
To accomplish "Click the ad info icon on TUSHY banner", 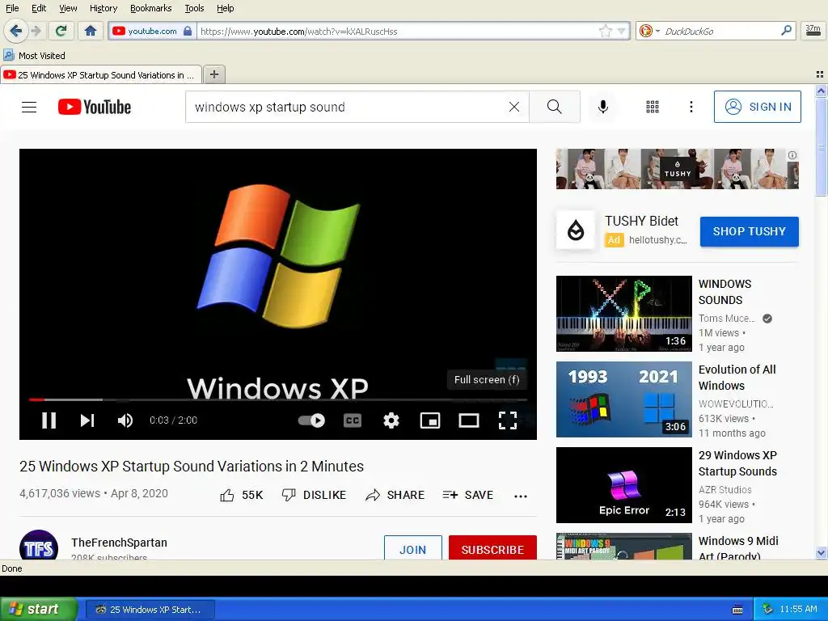I will (792, 155).
